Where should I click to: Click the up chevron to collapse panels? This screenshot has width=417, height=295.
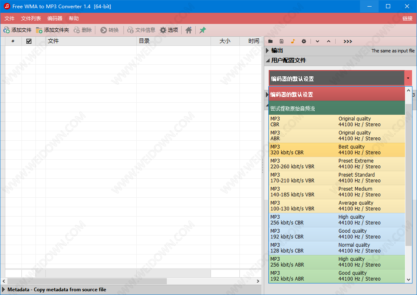(329, 41)
